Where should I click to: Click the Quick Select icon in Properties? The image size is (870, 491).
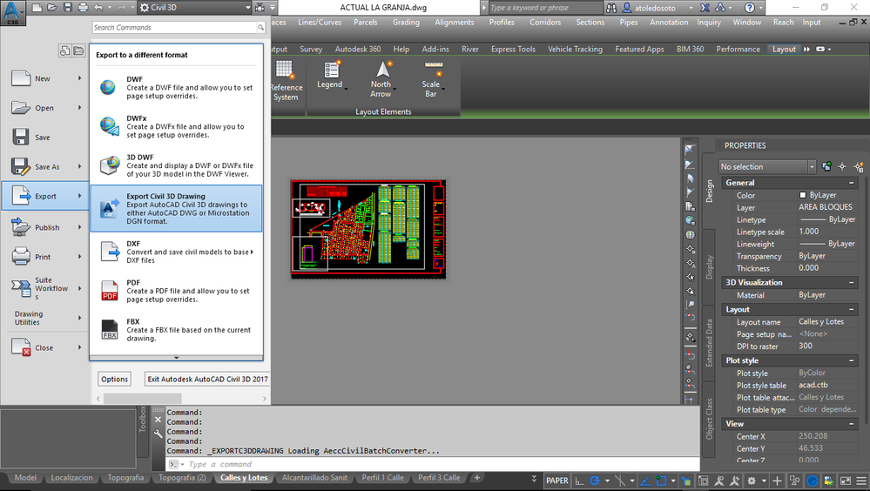click(x=859, y=166)
